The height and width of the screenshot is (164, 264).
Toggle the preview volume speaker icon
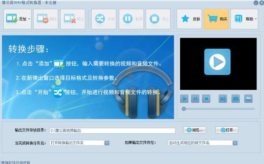[222, 99]
